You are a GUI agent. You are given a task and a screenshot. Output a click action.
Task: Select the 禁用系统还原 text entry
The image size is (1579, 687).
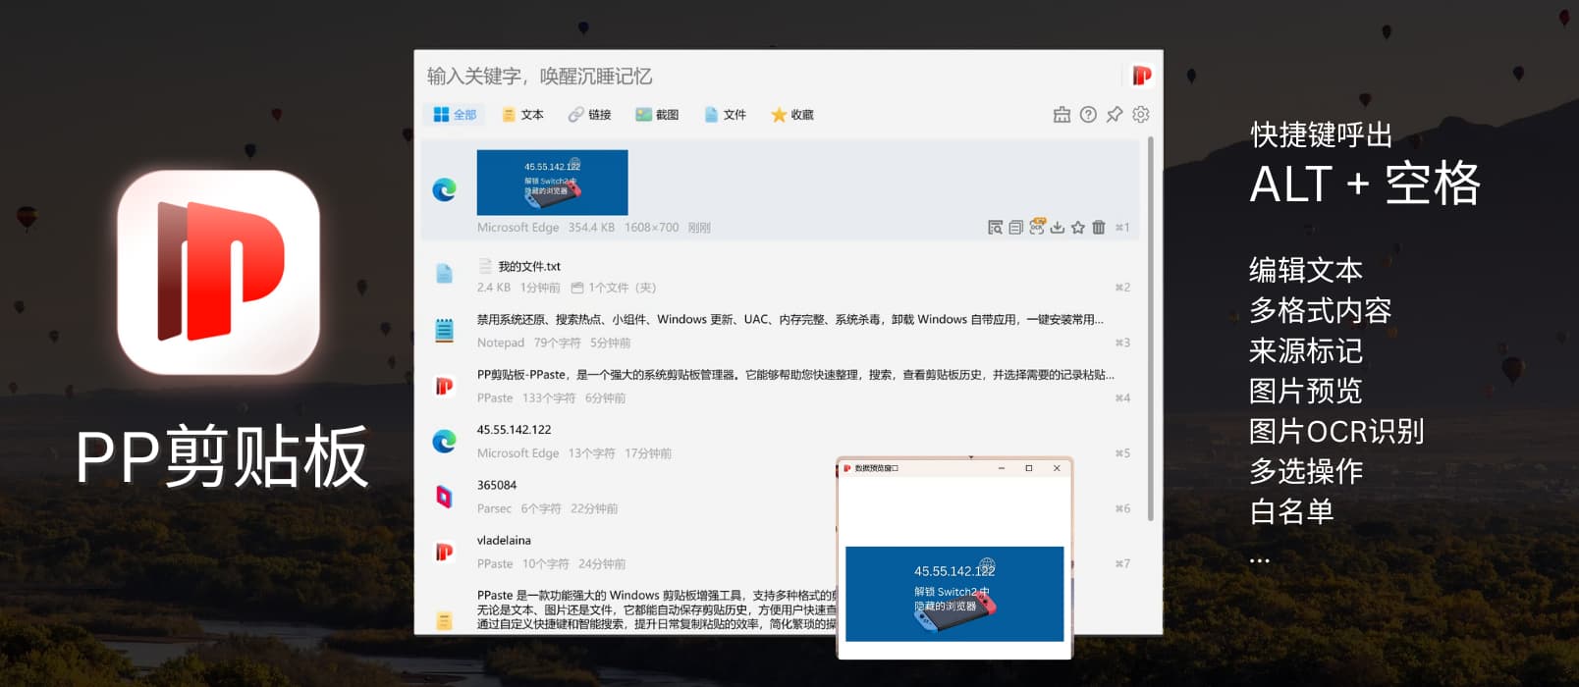click(781, 332)
